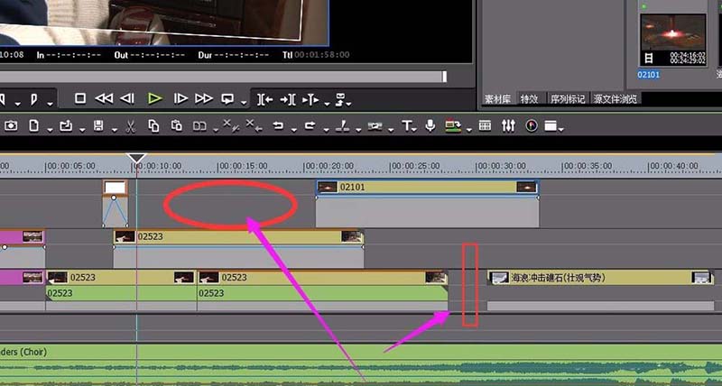Save the project with the floppy icon
The height and width of the screenshot is (386, 722).
(98, 125)
